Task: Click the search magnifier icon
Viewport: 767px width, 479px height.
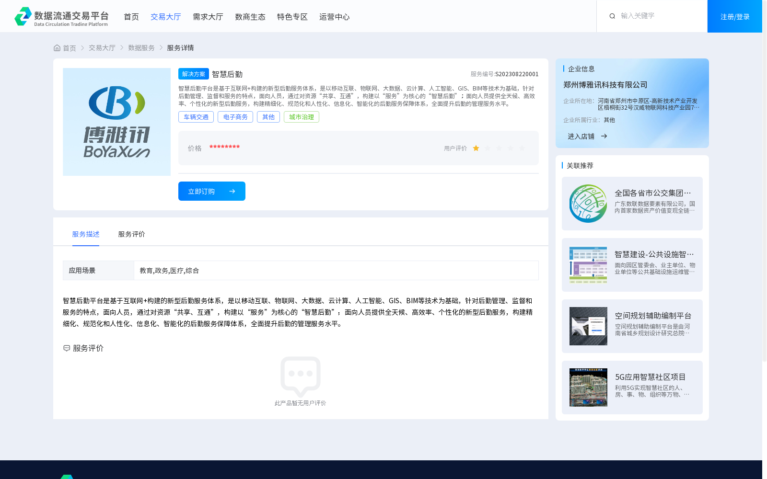Action: tap(612, 16)
